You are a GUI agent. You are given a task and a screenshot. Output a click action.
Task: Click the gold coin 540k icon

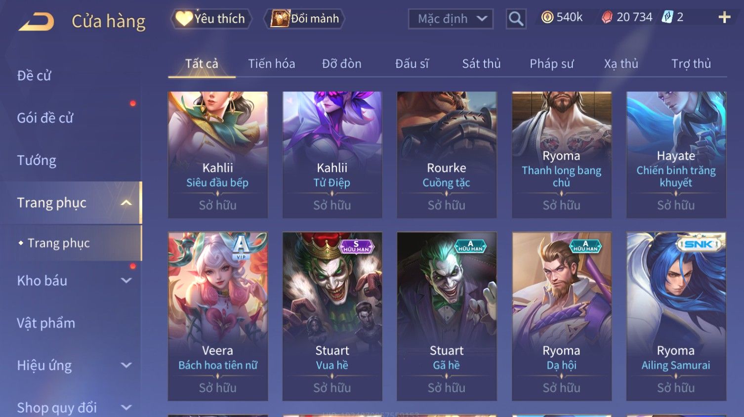click(x=547, y=17)
